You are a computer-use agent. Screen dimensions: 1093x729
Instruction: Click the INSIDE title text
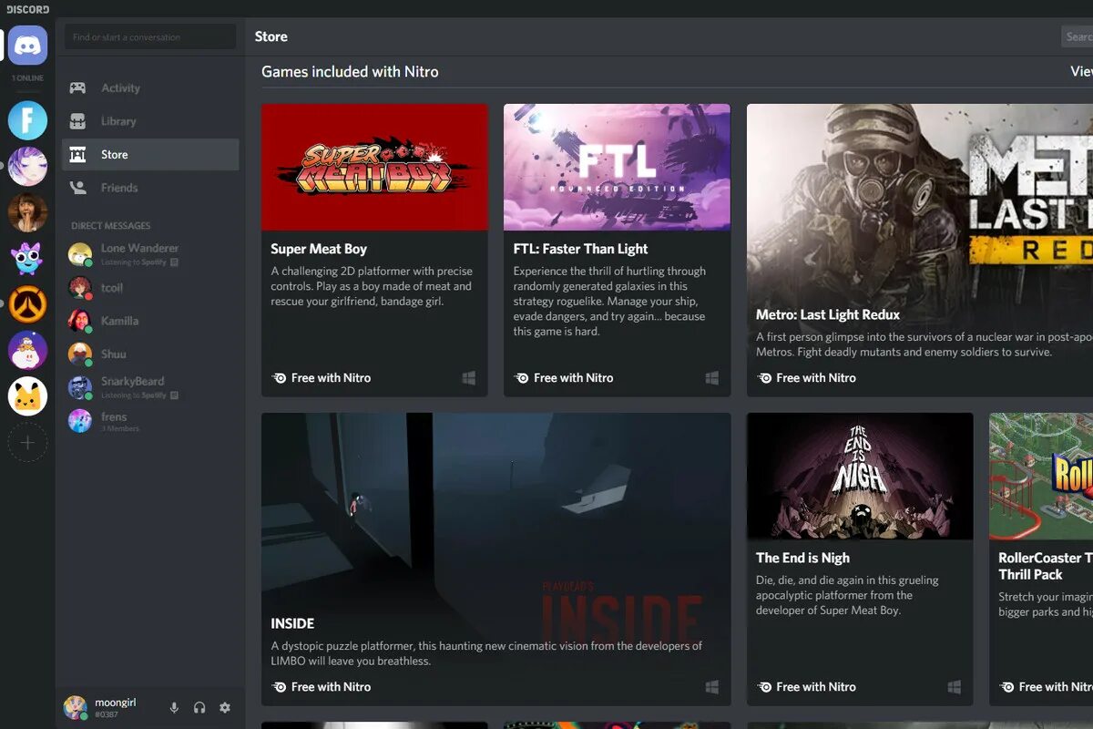pyautogui.click(x=292, y=624)
